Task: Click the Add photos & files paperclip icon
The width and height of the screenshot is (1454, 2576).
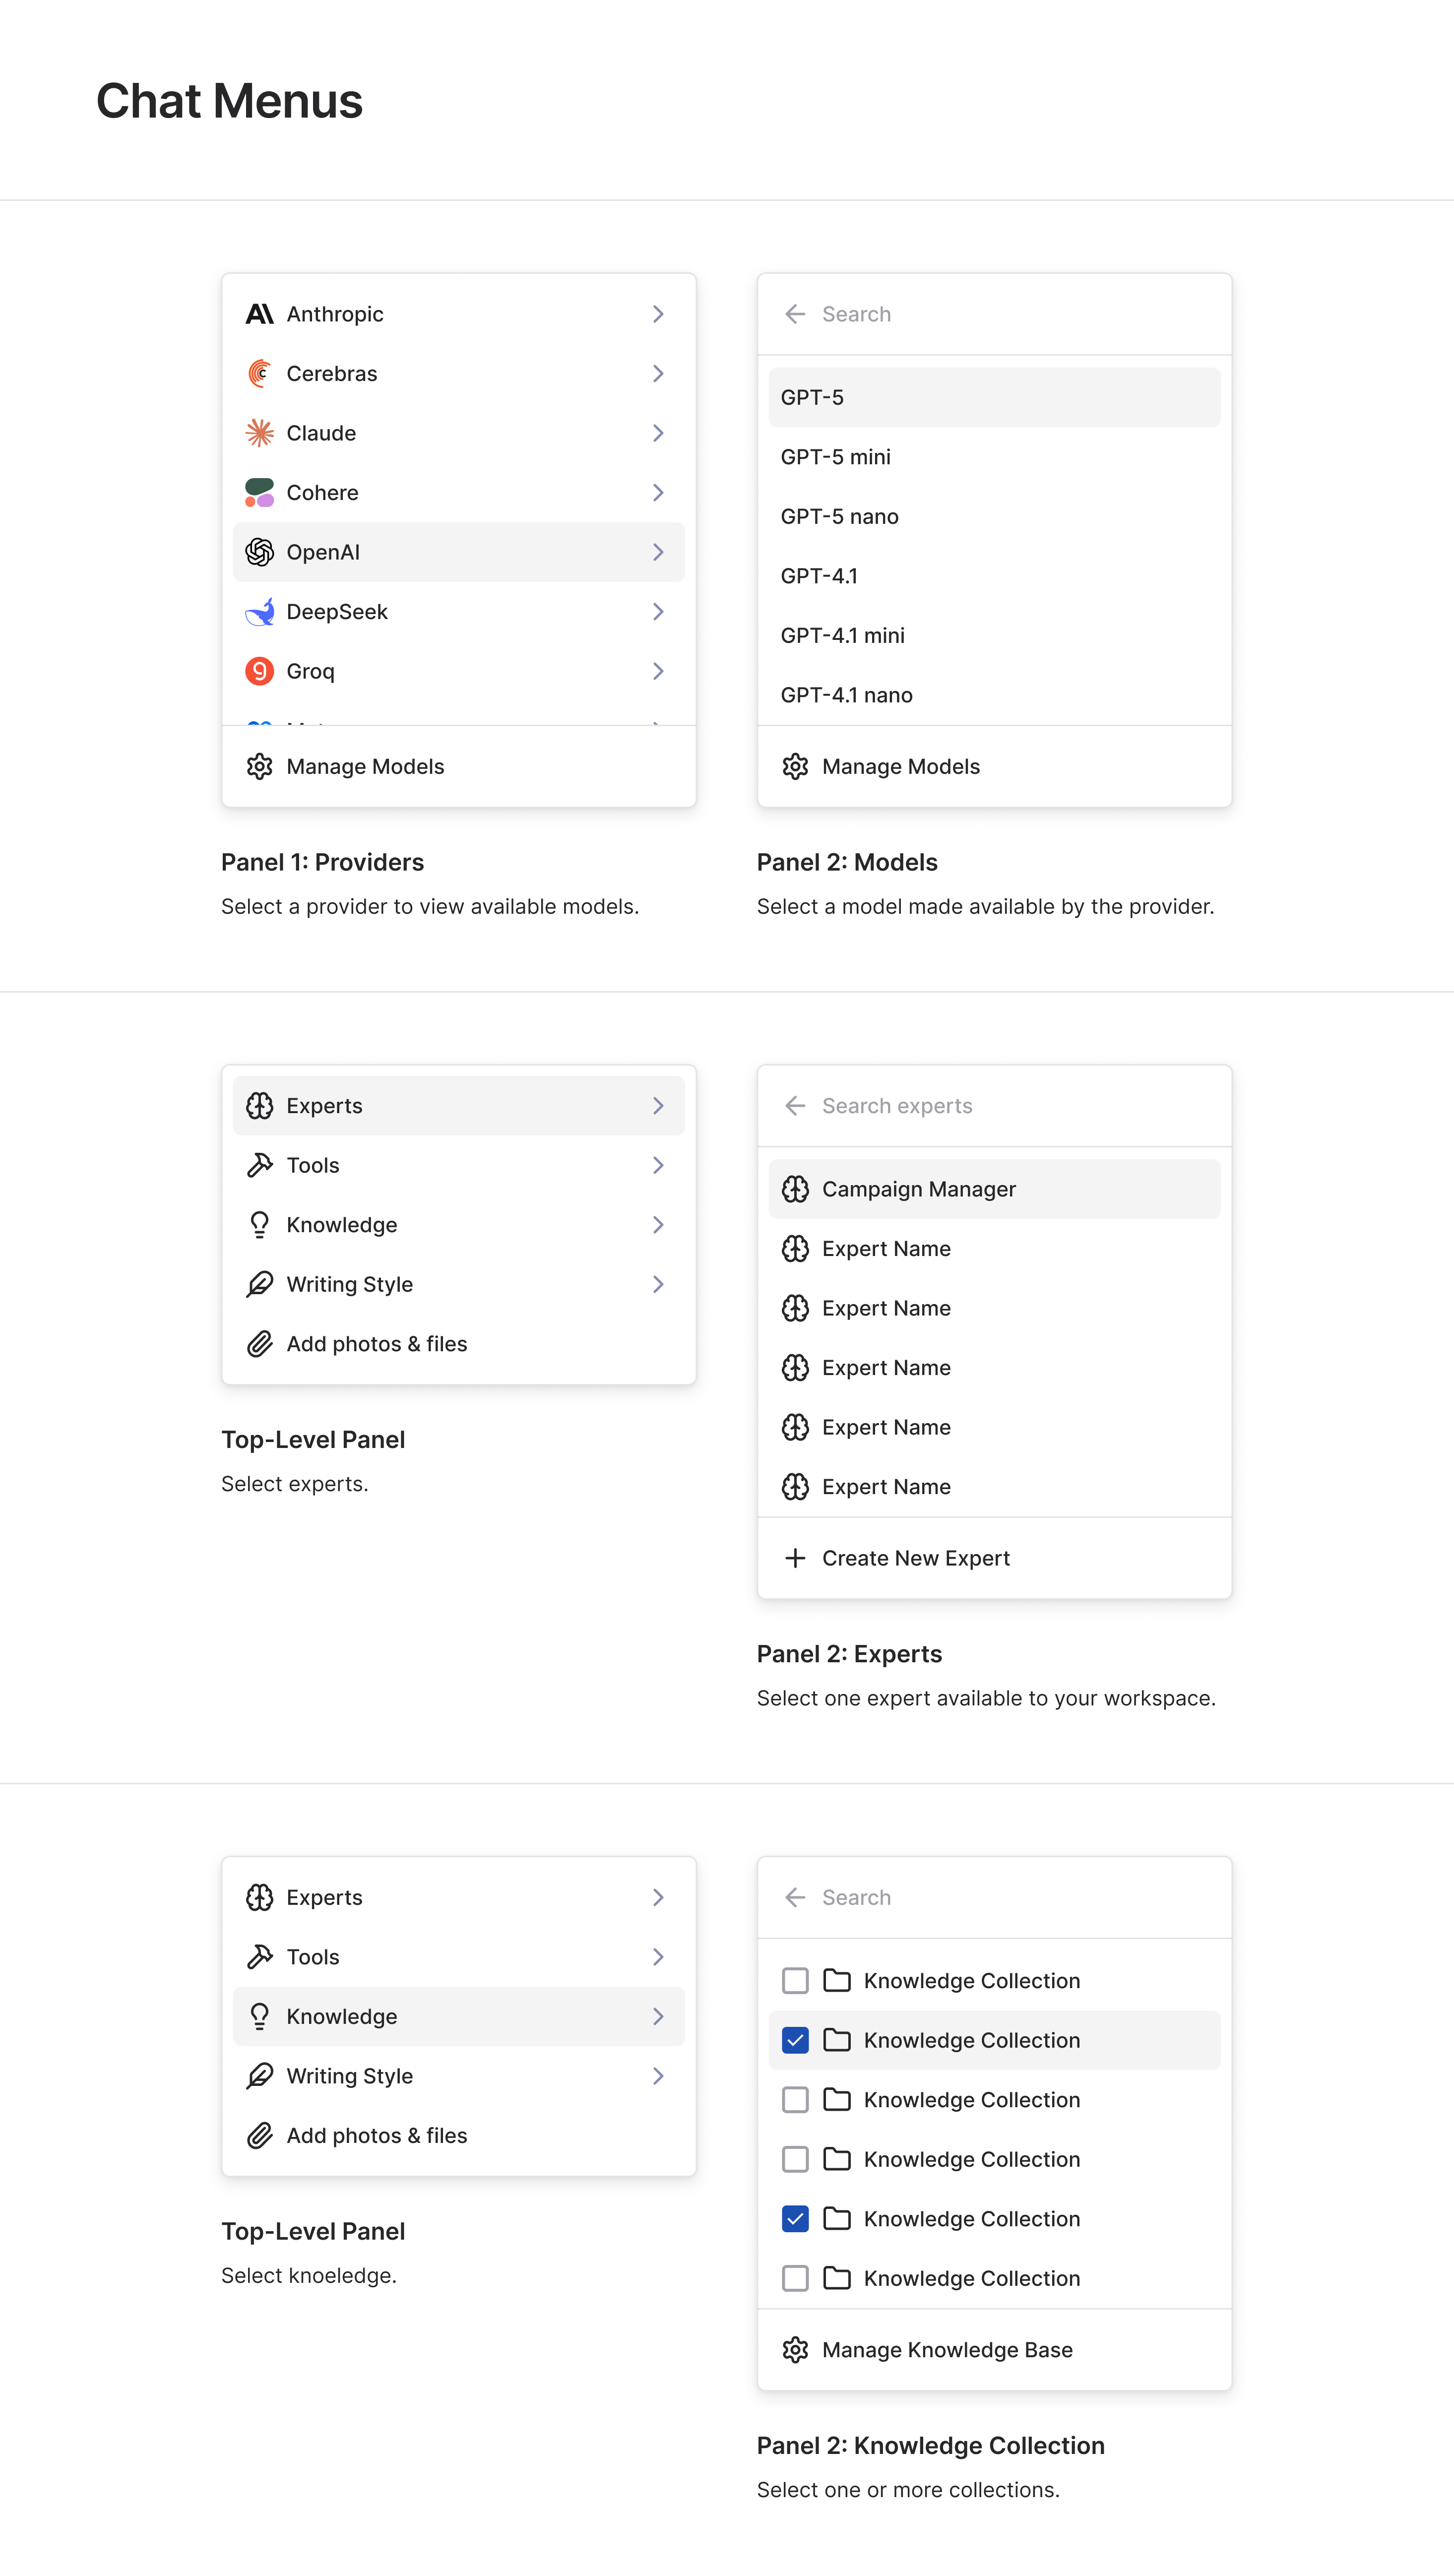Action: point(259,1343)
